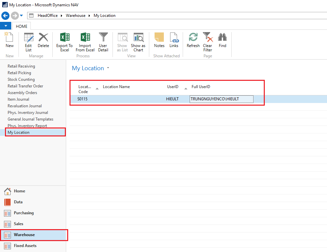Open Phys. Inventory Report link
This screenshot has height=252, width=327.
[27, 126]
